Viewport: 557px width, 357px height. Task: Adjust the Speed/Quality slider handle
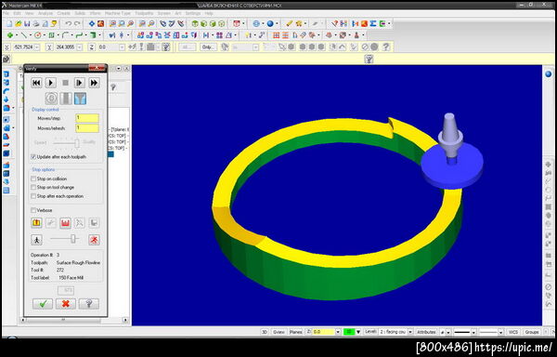point(77,143)
